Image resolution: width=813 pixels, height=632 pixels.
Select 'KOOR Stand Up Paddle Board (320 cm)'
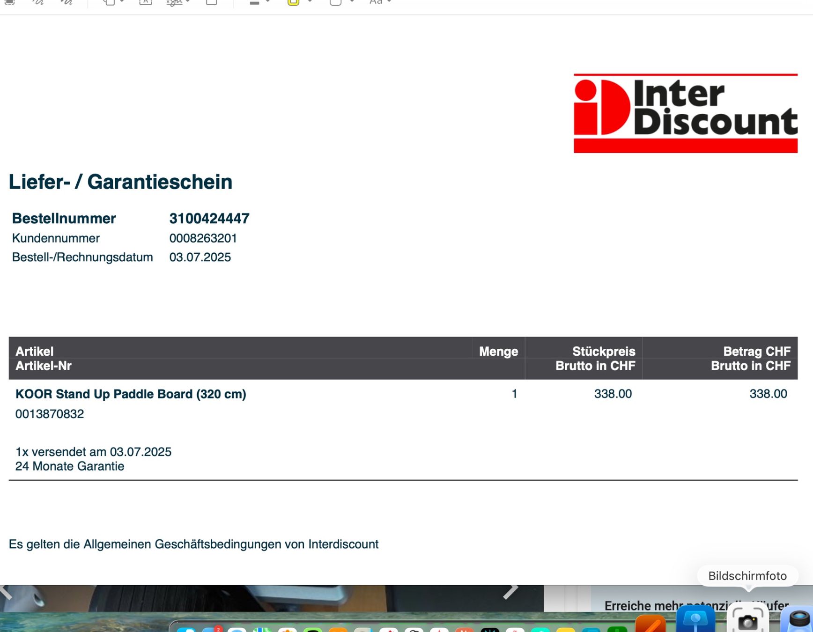coord(131,394)
